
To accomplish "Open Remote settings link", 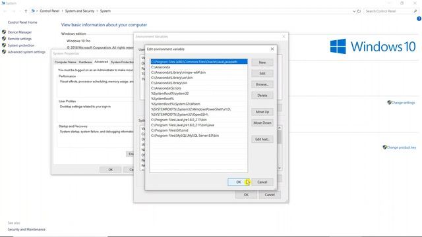I will click(19, 39).
